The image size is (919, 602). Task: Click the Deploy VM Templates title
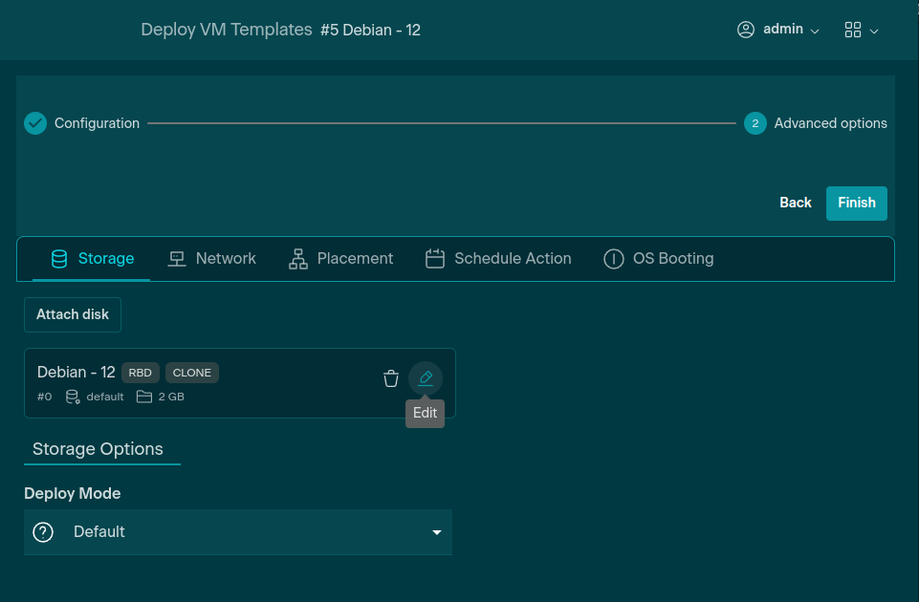227,30
